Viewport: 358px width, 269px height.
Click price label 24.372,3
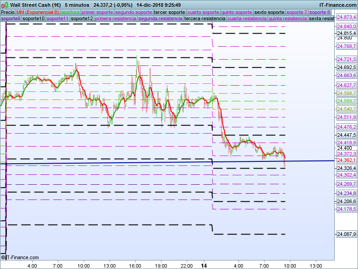(346, 154)
